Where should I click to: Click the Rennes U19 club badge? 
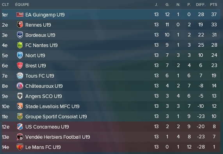tap(20, 25)
